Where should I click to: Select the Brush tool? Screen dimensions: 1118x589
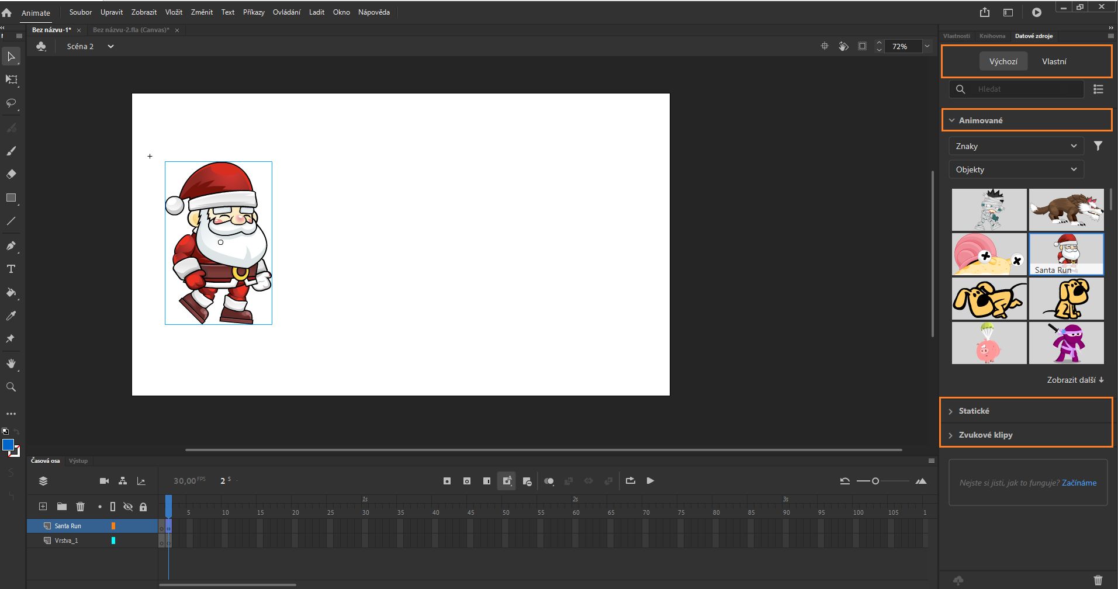pos(11,151)
